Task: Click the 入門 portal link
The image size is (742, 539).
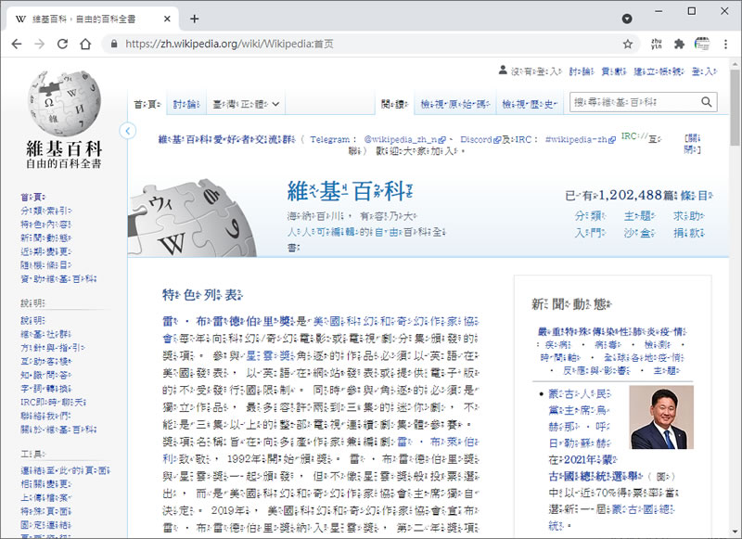Action: pyautogui.click(x=590, y=233)
